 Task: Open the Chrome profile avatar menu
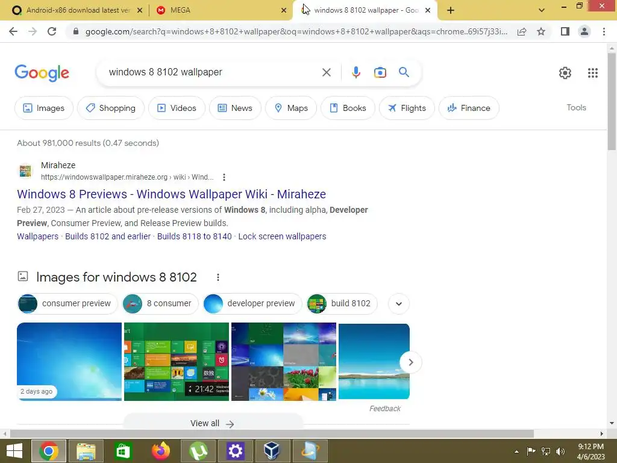click(x=584, y=31)
